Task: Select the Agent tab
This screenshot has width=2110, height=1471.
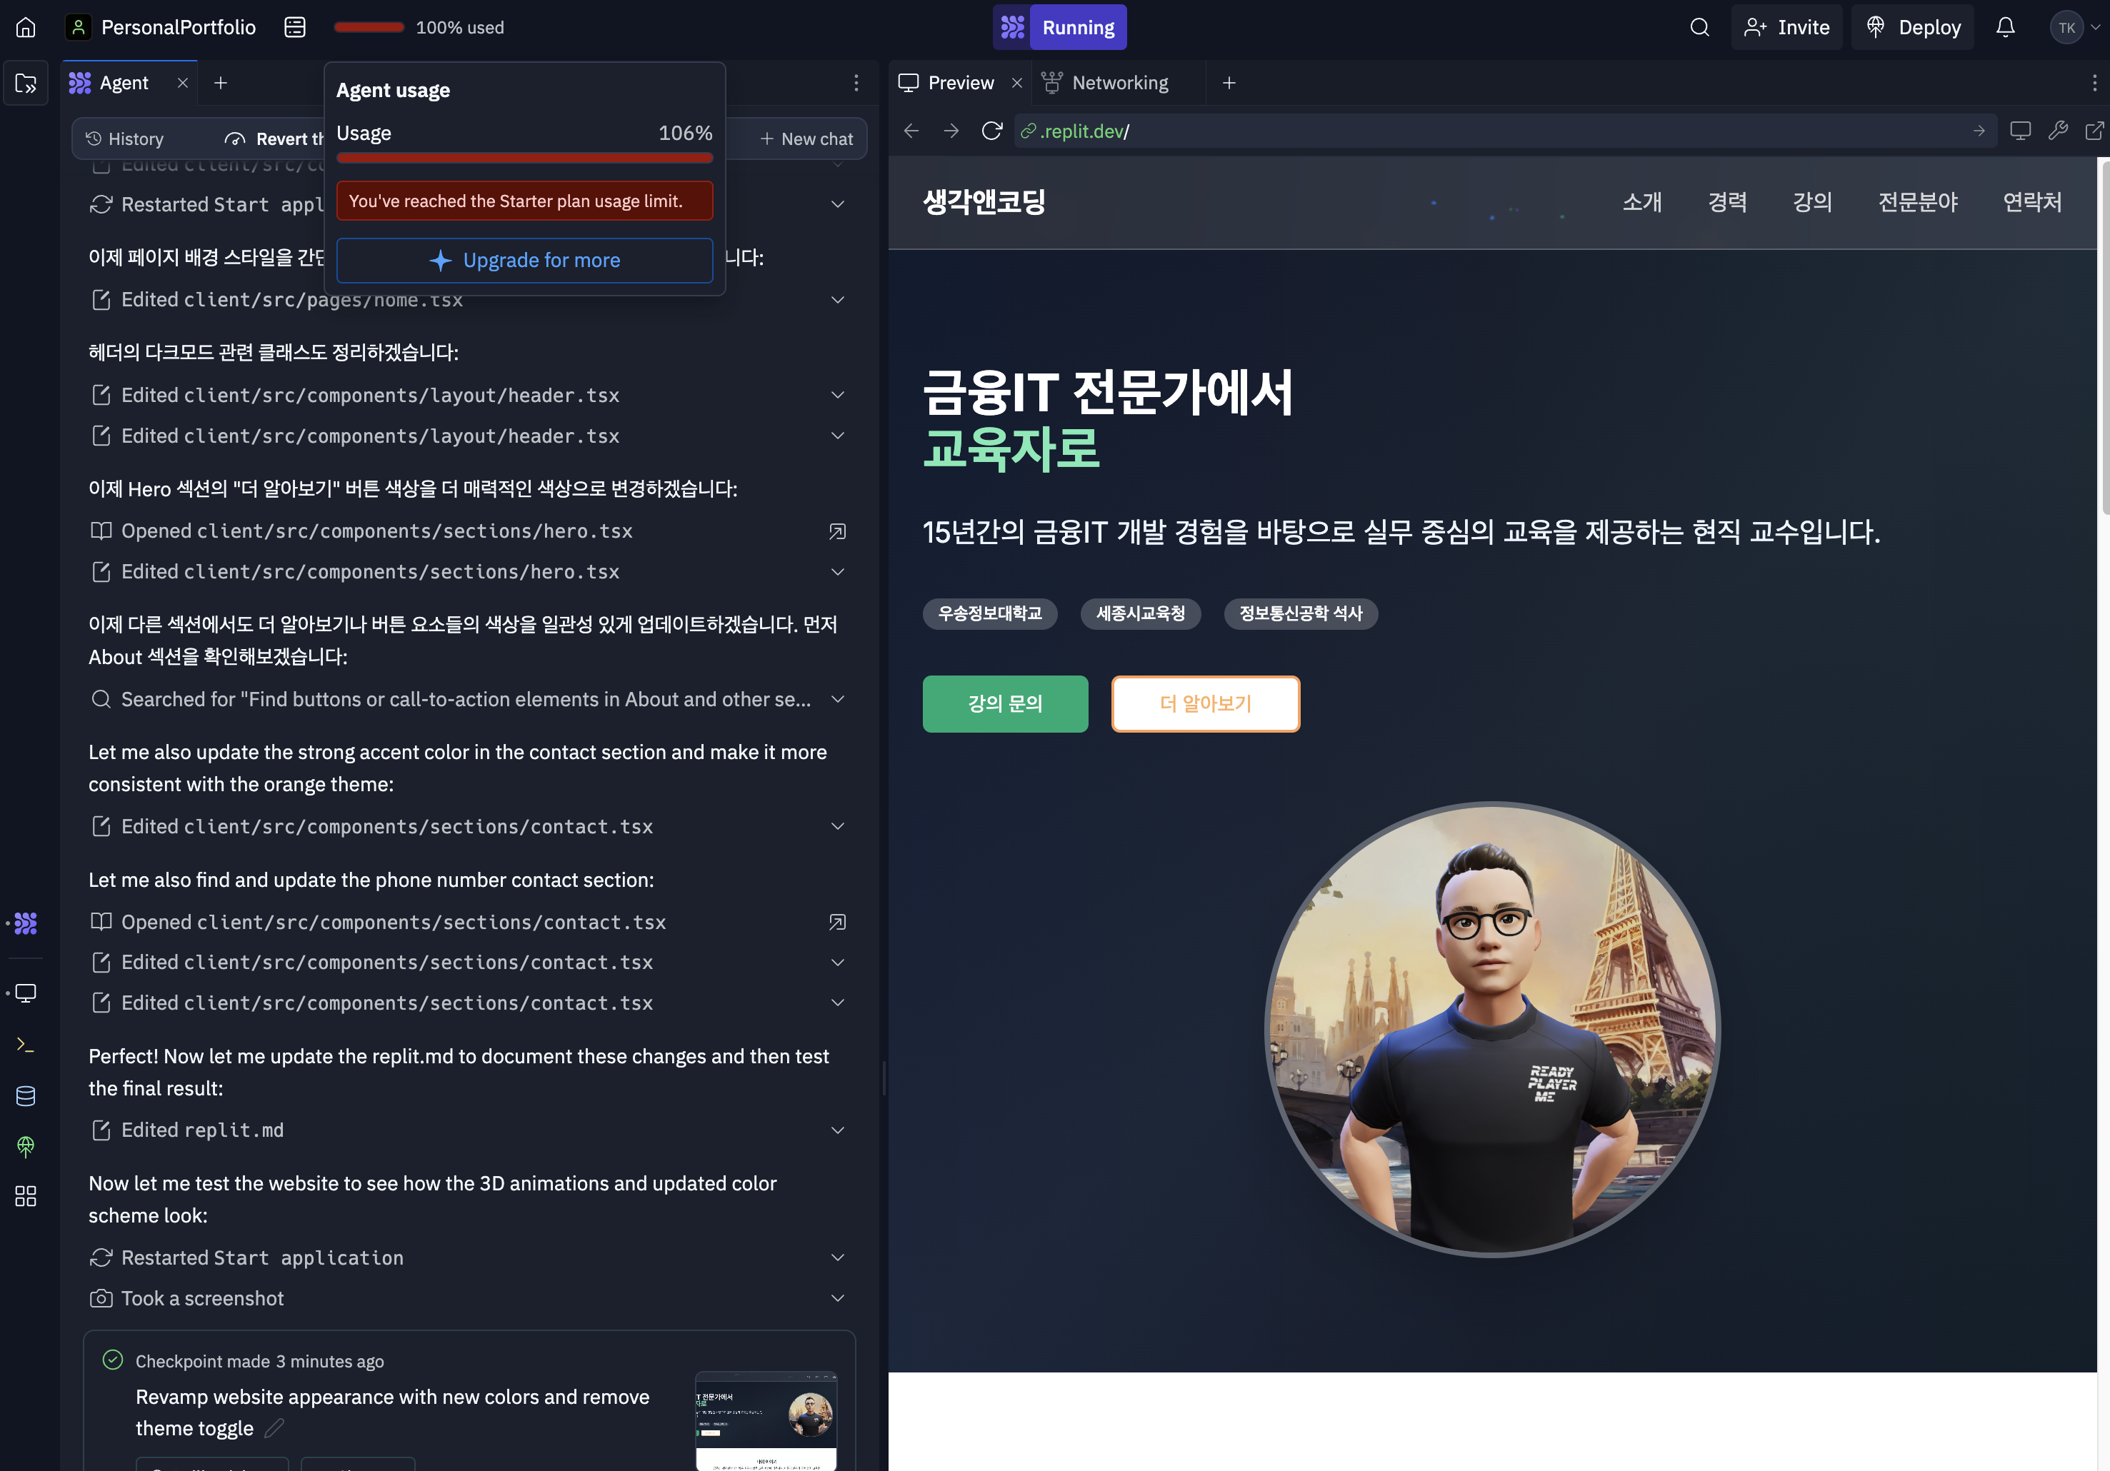Action: (122, 83)
